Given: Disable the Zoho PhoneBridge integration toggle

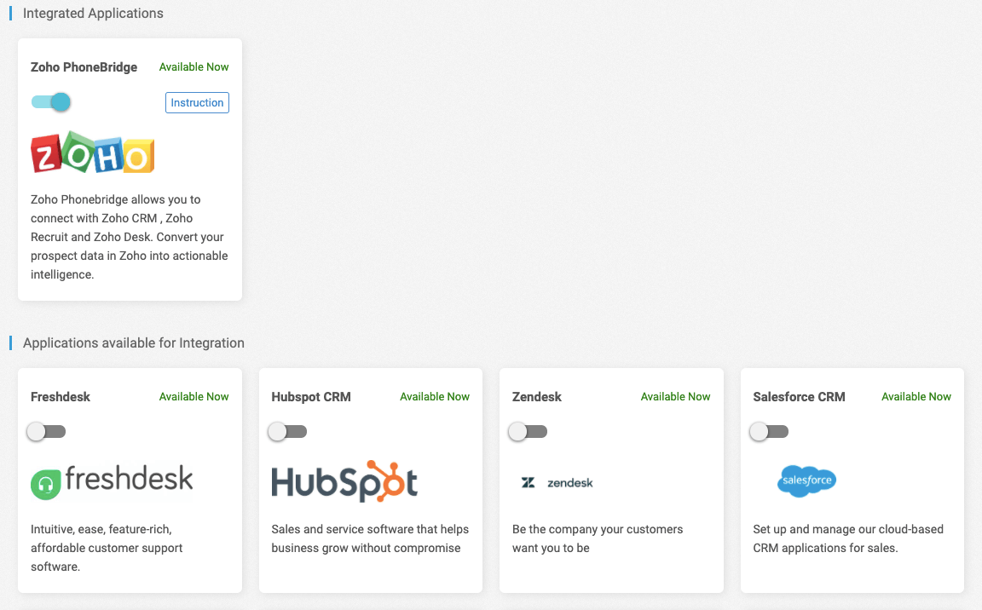Looking at the screenshot, I should [x=51, y=102].
